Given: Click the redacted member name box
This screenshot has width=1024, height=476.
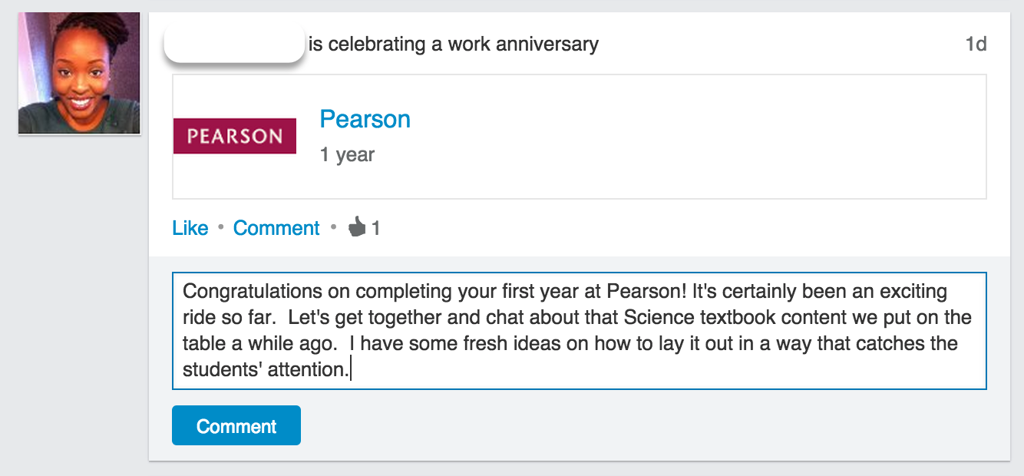Looking at the screenshot, I should pyautogui.click(x=234, y=45).
